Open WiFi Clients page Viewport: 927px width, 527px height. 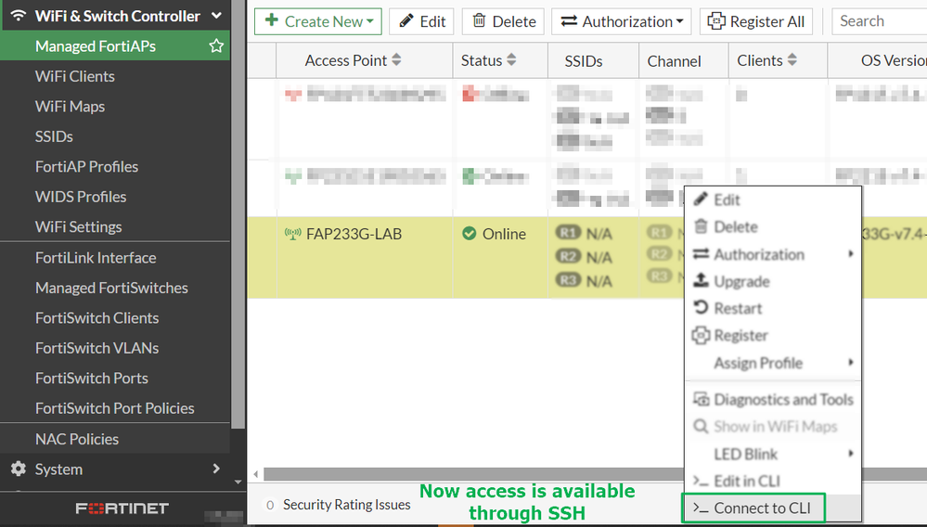(x=74, y=76)
